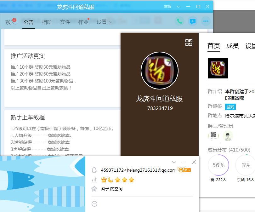Open the title bar chevron menu beside 举报
255x212 pixels.
point(178,7)
